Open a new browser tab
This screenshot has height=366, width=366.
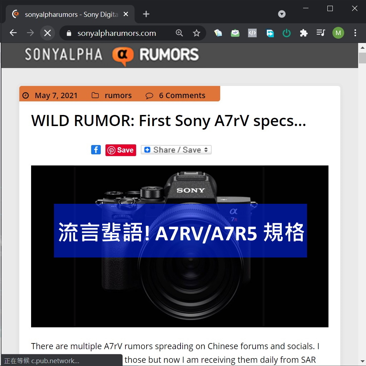pos(146,14)
